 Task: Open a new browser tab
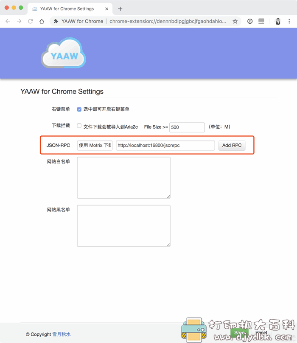click(x=120, y=9)
